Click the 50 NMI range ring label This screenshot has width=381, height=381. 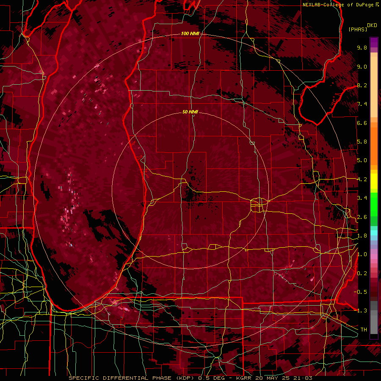pos(190,112)
